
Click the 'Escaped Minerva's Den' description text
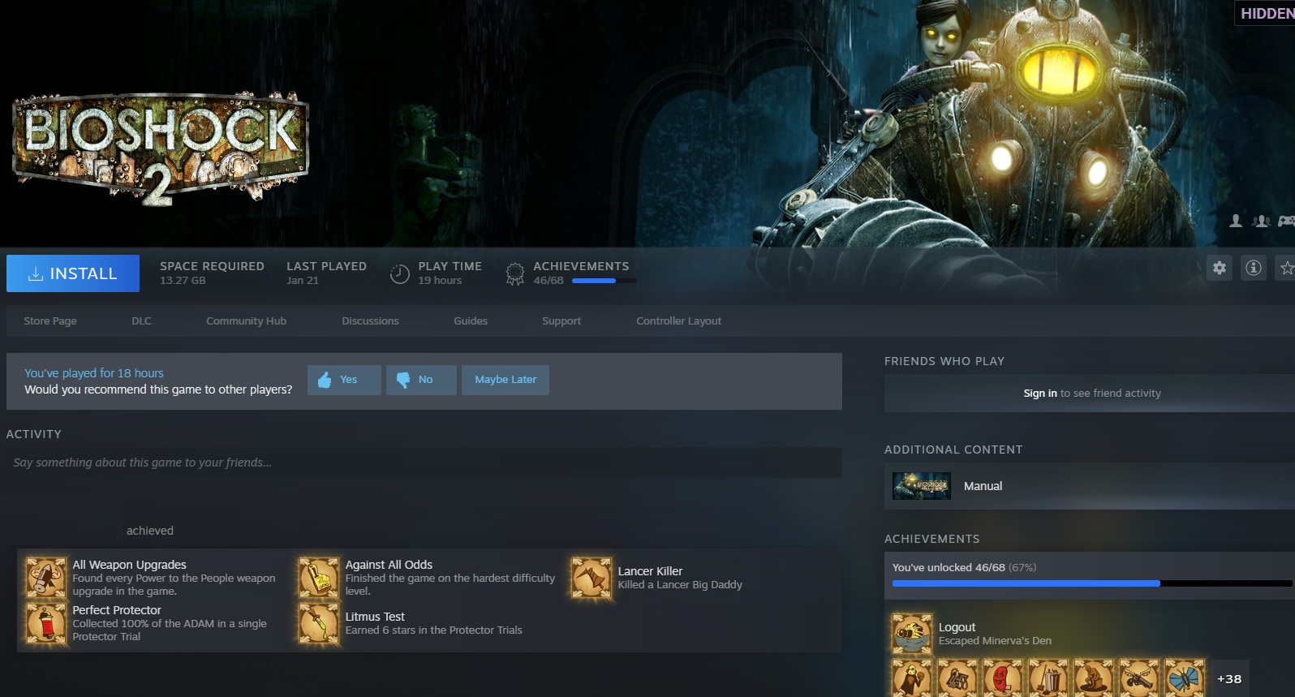coord(995,641)
